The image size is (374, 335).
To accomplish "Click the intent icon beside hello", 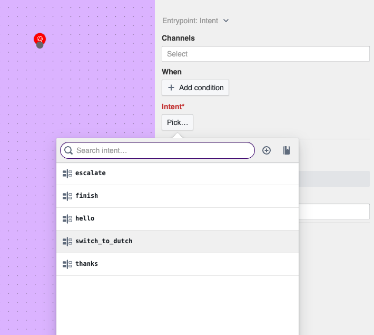I will (67, 218).
